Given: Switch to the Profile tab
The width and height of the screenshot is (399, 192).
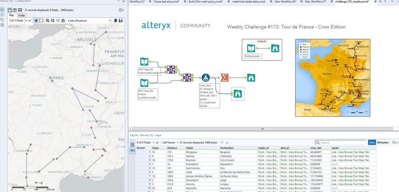Looking at the screenshot, I should pyautogui.click(x=22, y=16).
